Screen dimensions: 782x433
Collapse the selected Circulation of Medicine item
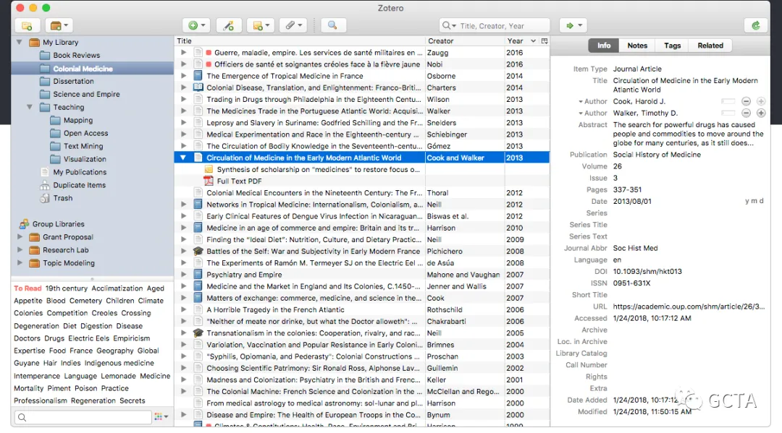(183, 158)
